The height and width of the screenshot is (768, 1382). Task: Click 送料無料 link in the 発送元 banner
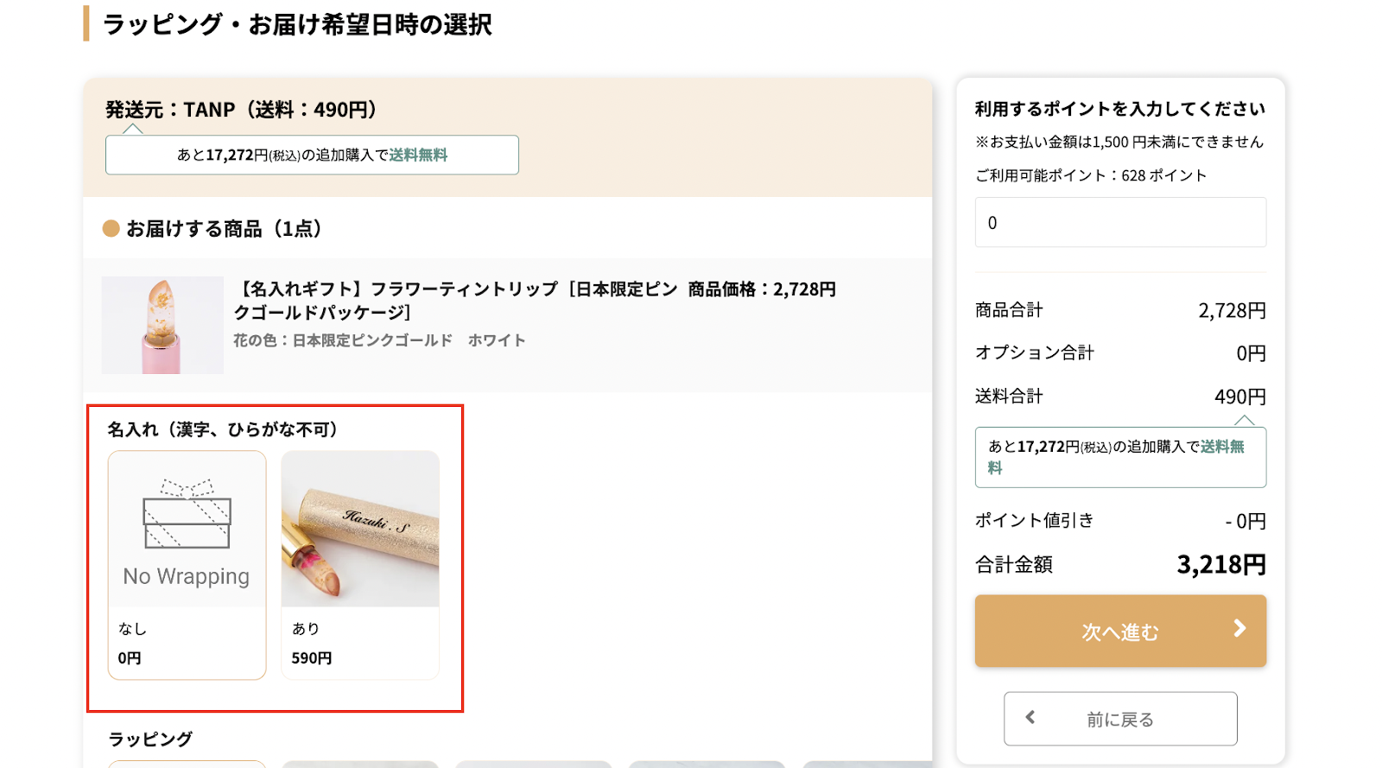coord(418,155)
